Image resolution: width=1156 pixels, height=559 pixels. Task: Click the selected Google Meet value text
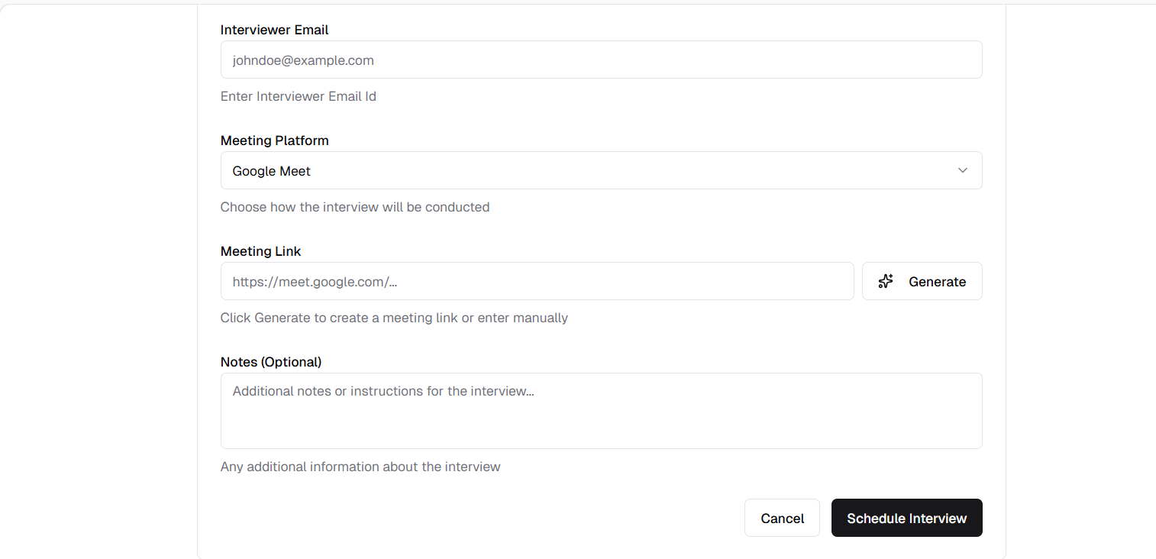(x=272, y=171)
